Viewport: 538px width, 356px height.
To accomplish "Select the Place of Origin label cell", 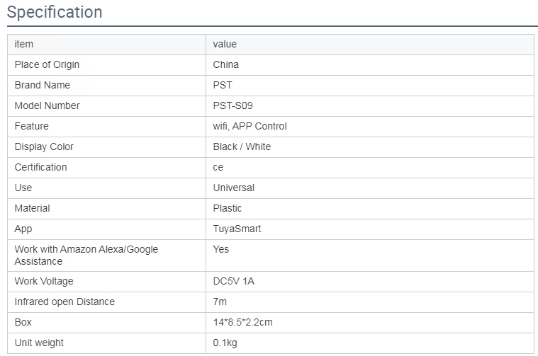I will 47,64.
